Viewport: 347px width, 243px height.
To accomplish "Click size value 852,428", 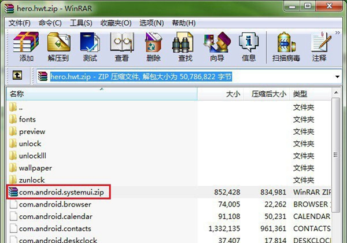I will [227, 192].
